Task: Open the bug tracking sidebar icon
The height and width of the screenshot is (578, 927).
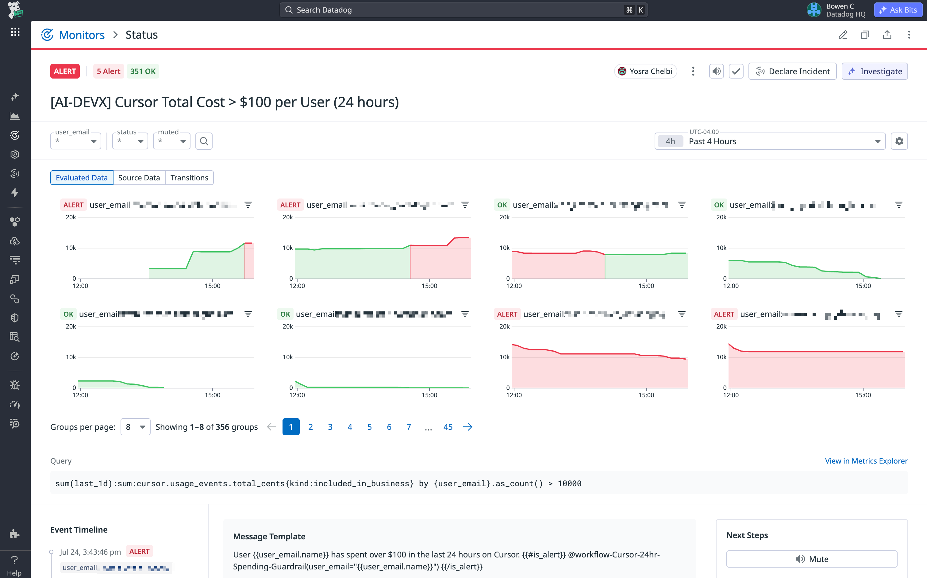Action: (x=15, y=385)
